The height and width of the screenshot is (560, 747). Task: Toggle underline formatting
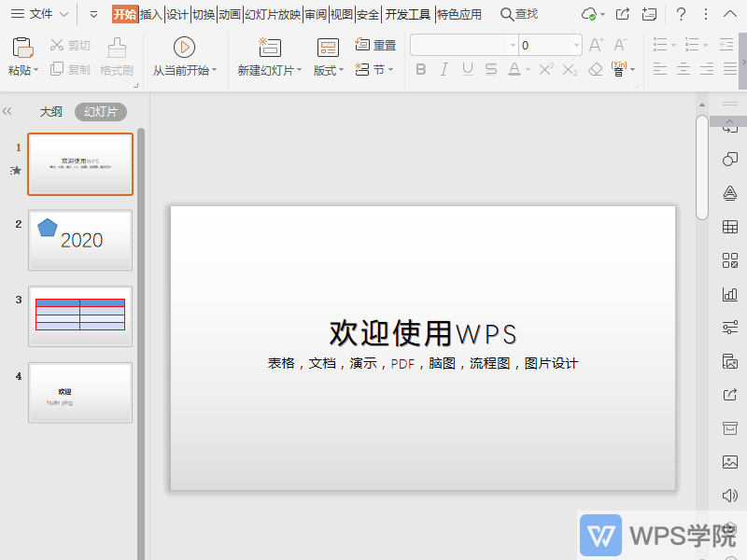pyautogui.click(x=467, y=69)
